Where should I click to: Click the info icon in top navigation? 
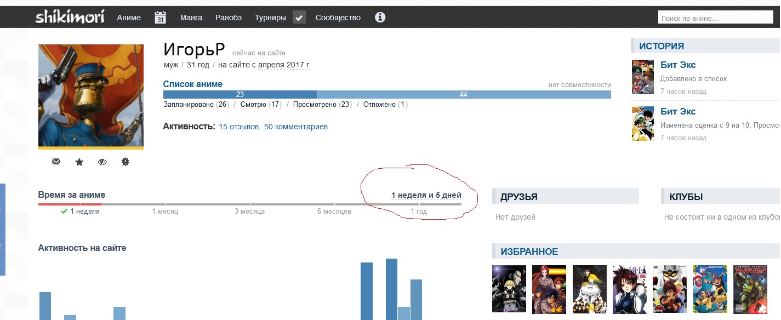380,18
